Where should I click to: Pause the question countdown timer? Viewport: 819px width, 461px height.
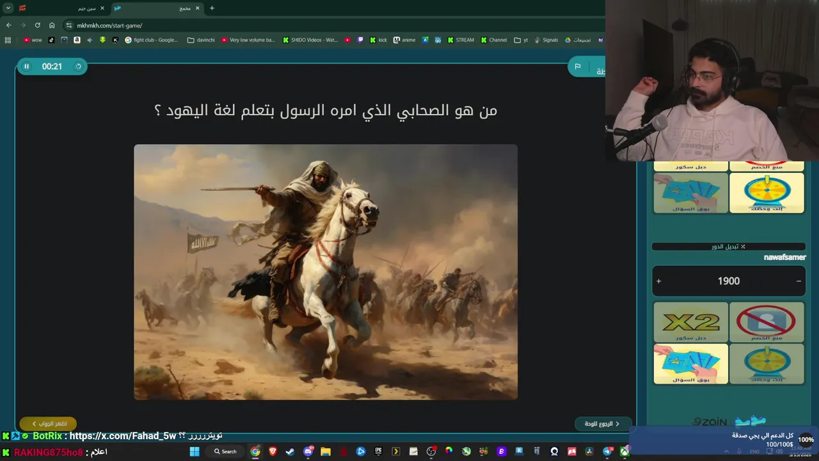26,66
